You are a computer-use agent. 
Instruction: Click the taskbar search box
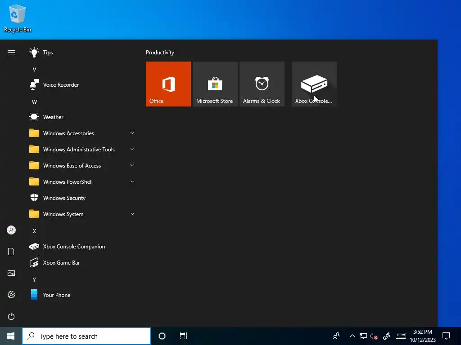[86, 336]
